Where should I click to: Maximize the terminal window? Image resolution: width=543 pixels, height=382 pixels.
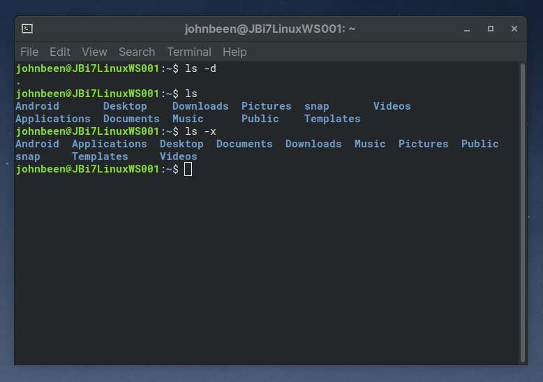(x=491, y=29)
